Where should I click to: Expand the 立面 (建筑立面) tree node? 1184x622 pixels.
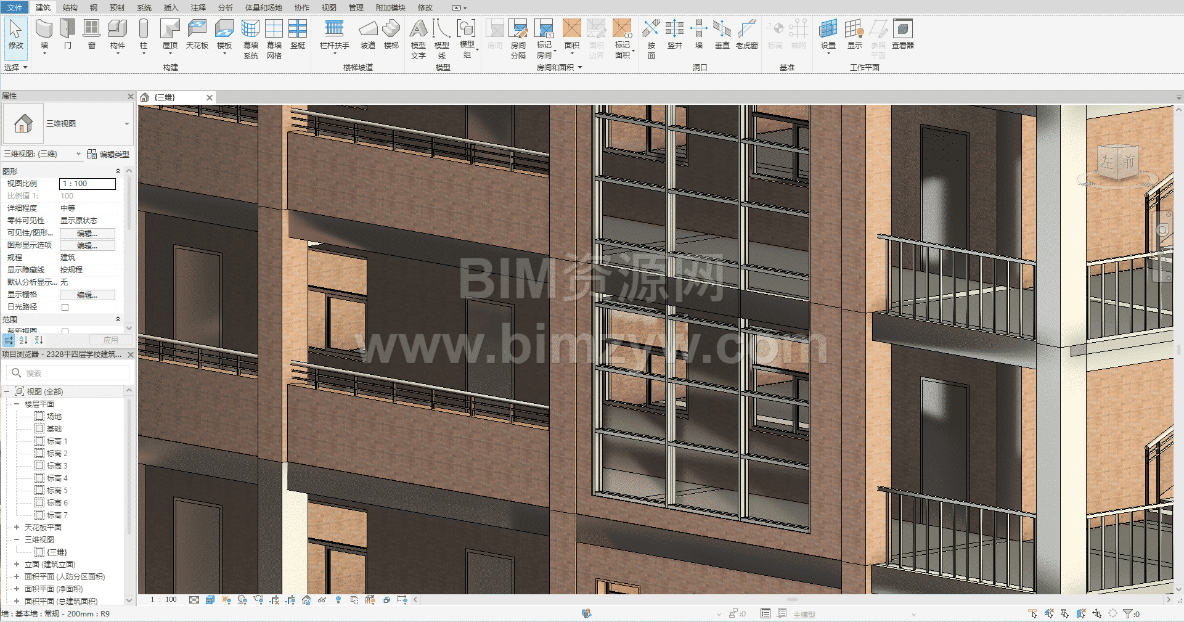tap(17, 564)
